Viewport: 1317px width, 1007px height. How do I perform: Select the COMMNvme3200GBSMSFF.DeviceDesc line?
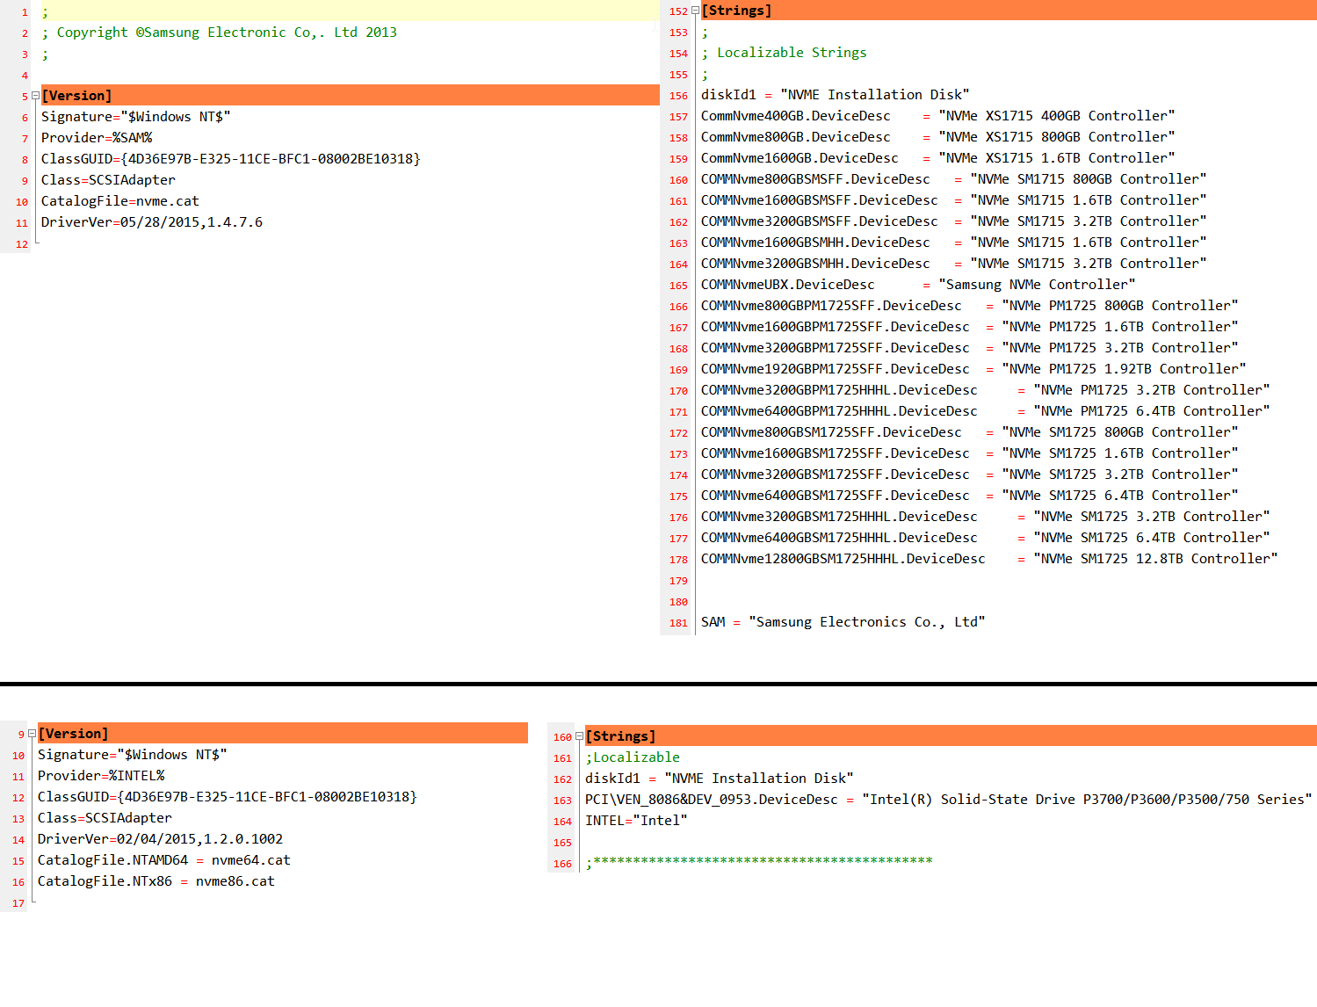pyautogui.click(x=954, y=221)
